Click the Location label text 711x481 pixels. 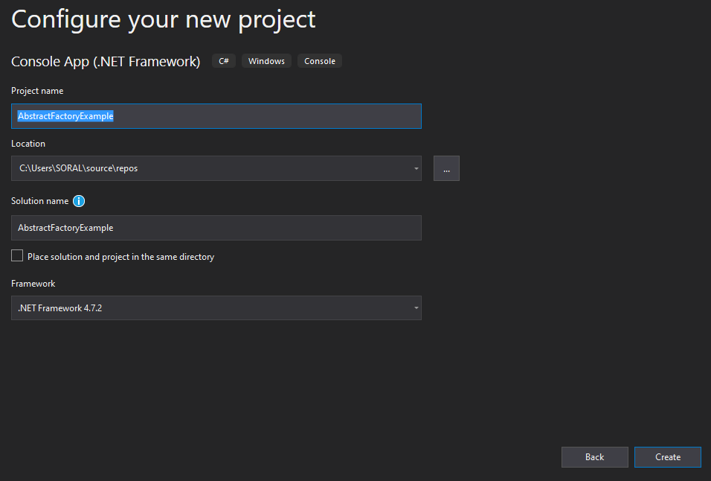[x=28, y=144]
